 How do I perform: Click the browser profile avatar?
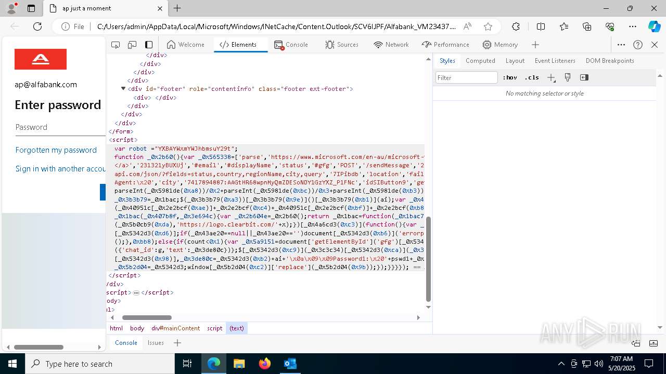click(11, 8)
